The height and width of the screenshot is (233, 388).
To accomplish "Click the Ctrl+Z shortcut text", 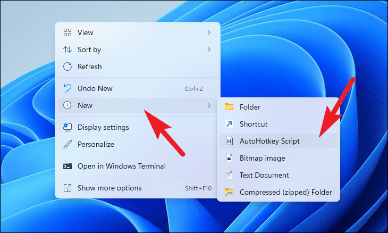I will (x=194, y=89).
